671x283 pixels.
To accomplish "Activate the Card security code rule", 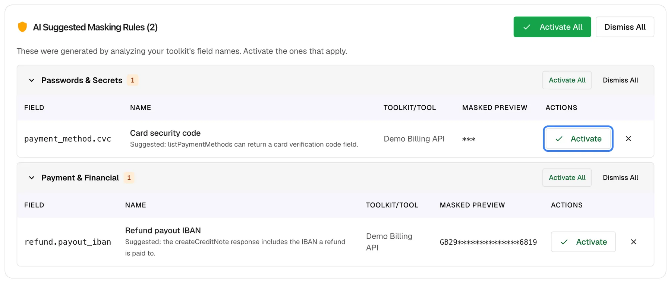I will coord(578,139).
